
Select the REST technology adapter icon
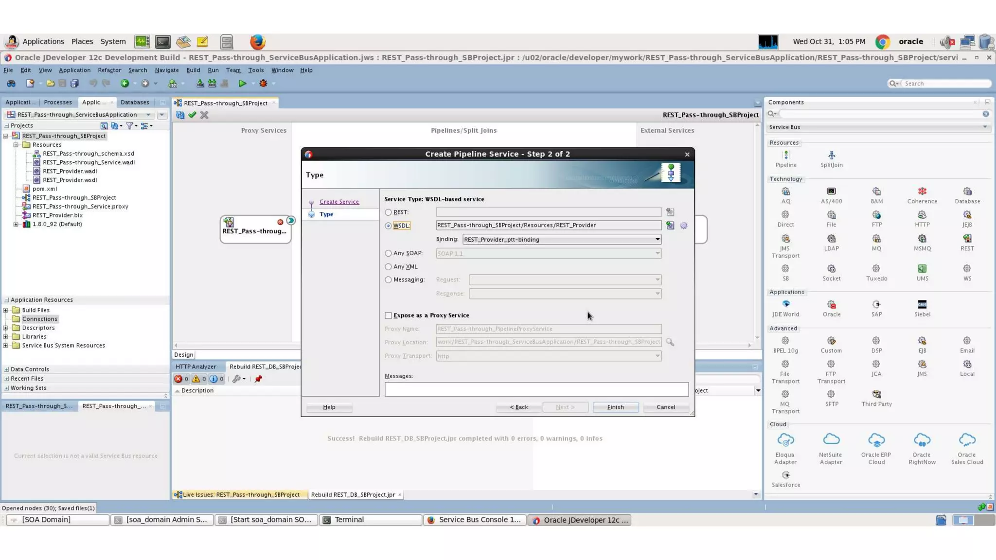tap(967, 239)
